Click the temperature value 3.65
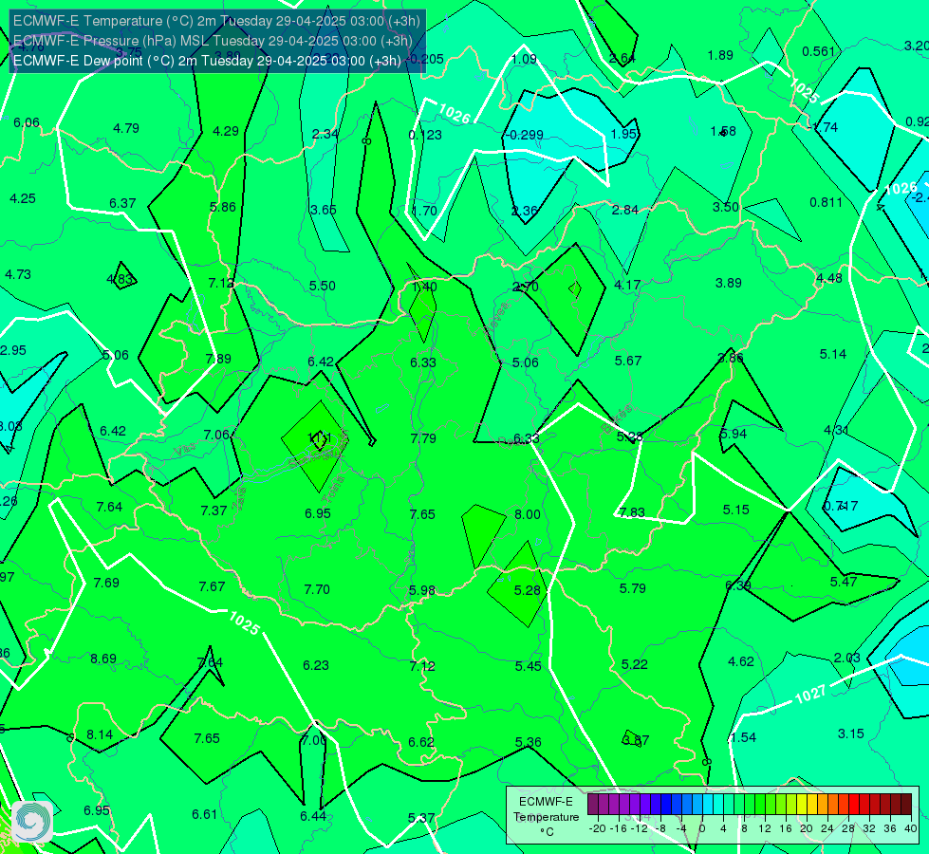This screenshot has width=929, height=854. (x=324, y=210)
